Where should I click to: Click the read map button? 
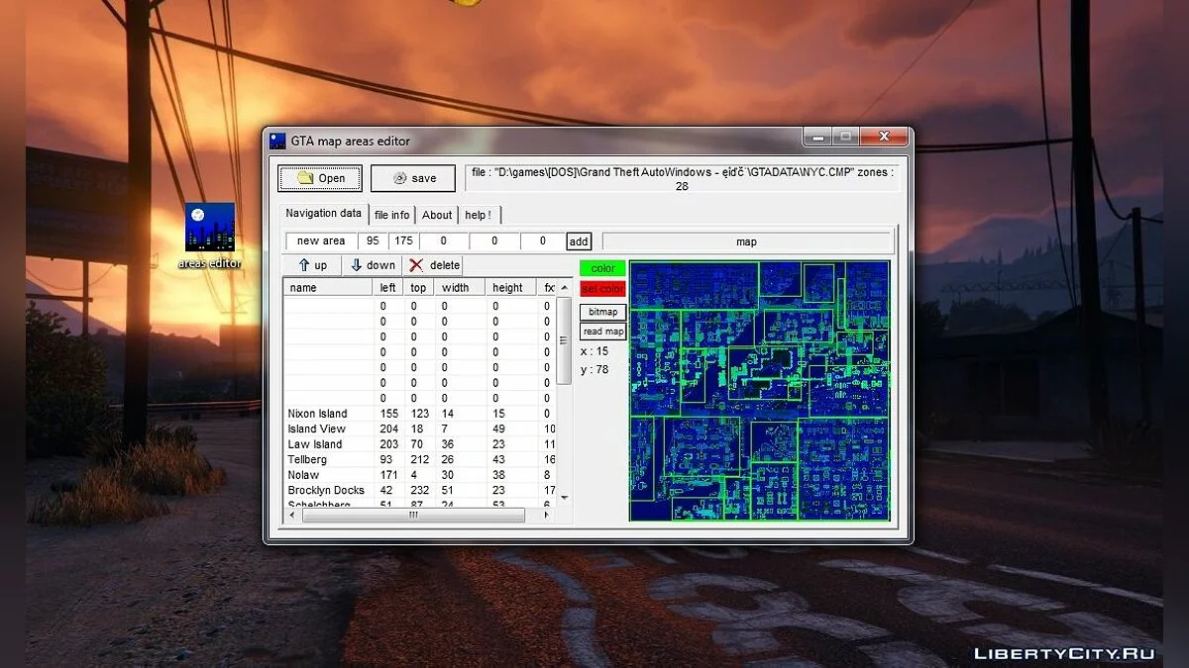pos(602,332)
